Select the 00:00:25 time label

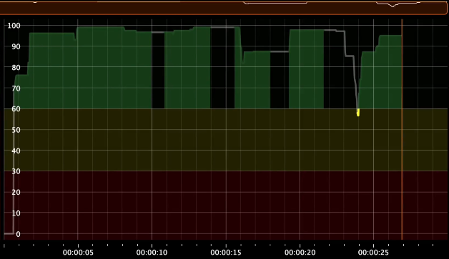[373, 253]
